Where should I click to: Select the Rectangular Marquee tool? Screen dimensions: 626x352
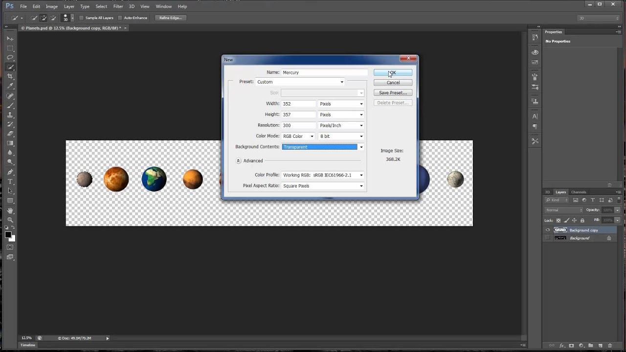(10, 48)
